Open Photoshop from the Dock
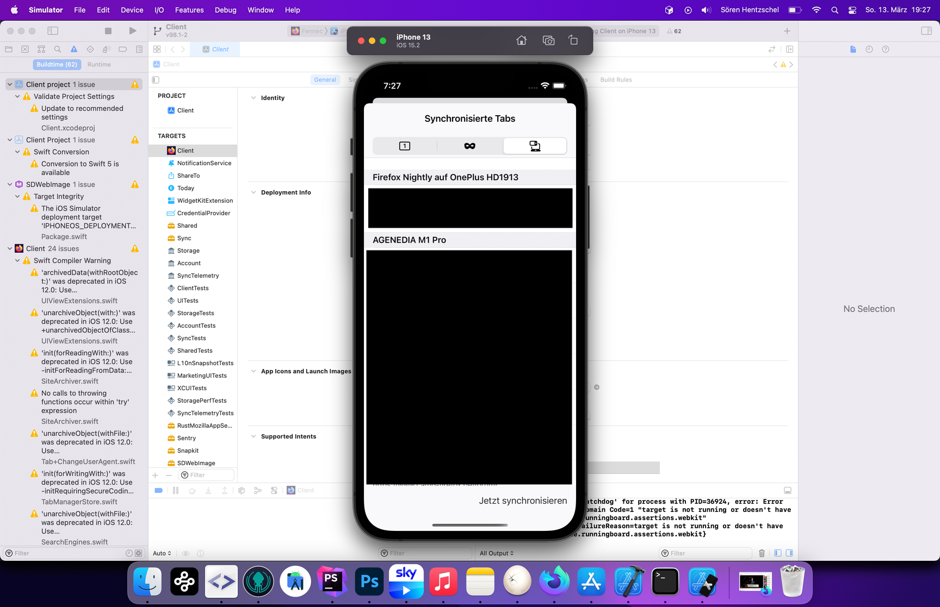The image size is (940, 607). click(369, 582)
